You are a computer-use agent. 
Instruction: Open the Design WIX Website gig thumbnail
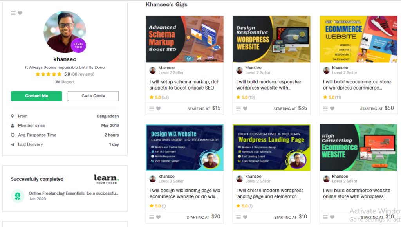tap(185, 148)
